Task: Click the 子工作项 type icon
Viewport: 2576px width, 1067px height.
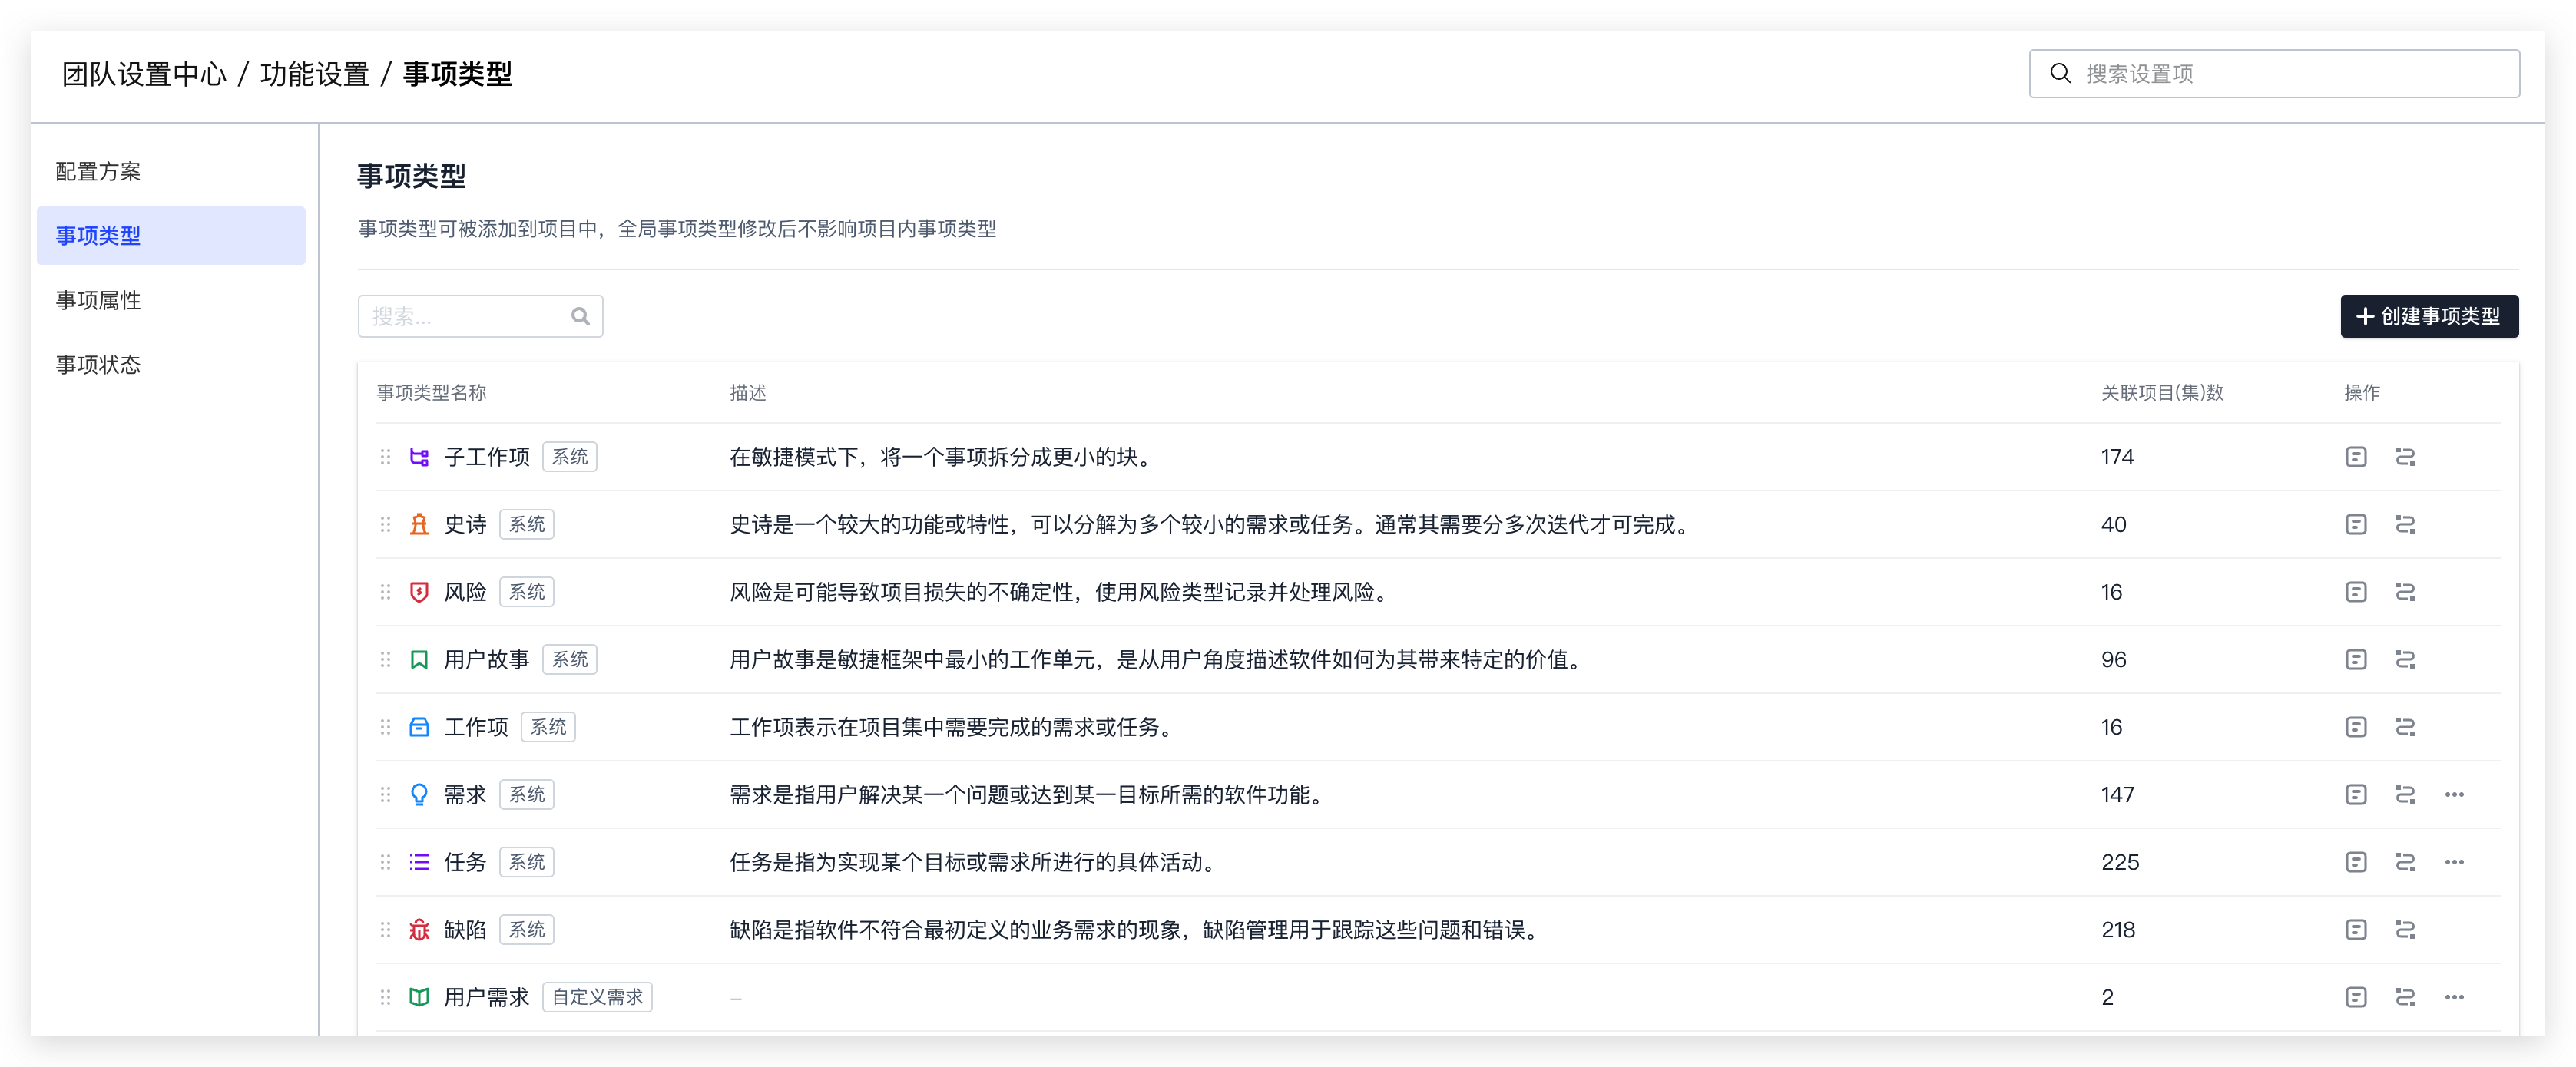Action: (419, 457)
